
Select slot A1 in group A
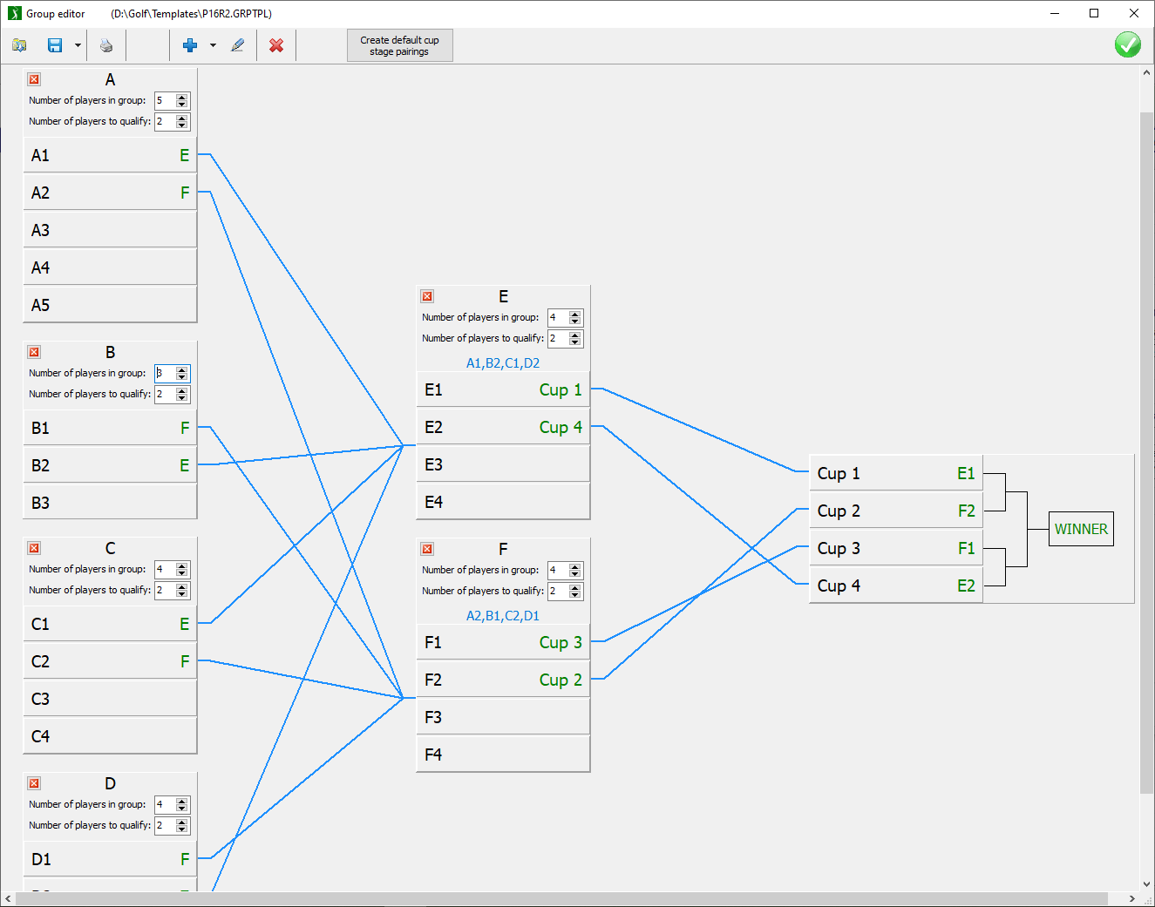tap(110, 155)
